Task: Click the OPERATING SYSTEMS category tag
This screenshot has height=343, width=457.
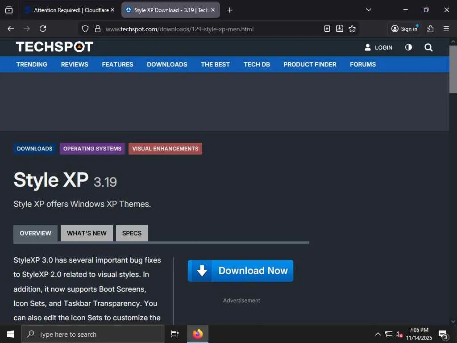Action: tap(92, 149)
